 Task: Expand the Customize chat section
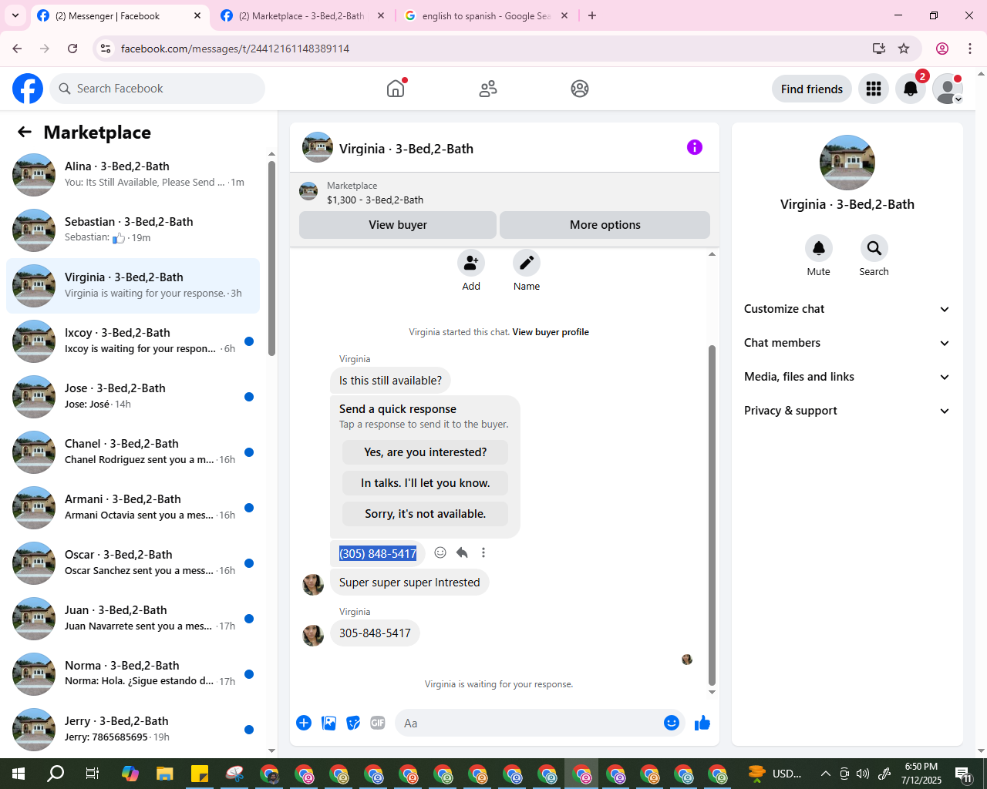[x=847, y=309]
